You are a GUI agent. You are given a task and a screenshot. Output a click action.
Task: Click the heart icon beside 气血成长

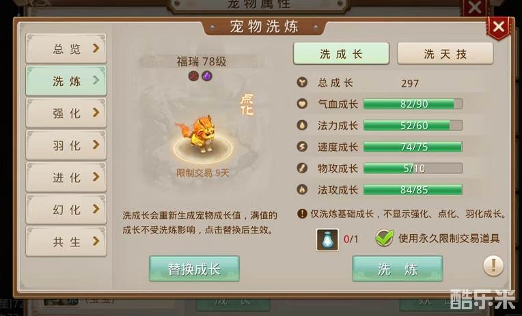pos(302,104)
